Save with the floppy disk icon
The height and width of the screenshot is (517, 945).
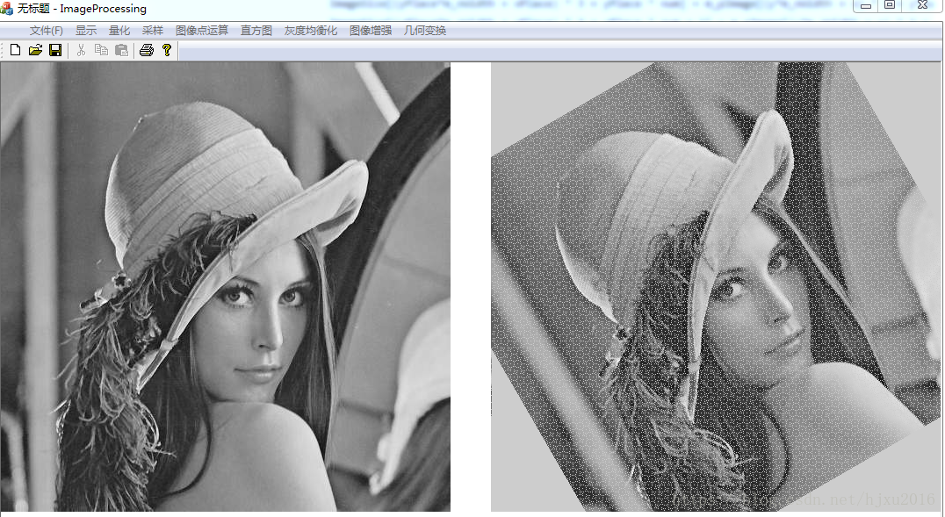click(x=55, y=50)
